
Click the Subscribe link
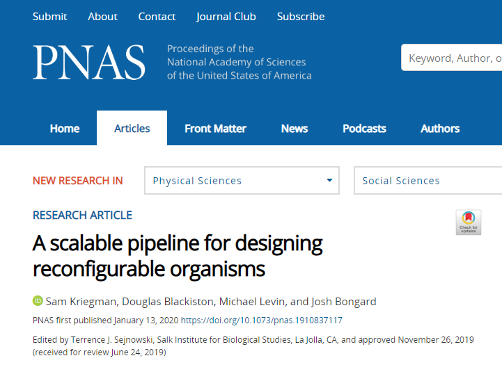pos(301,16)
